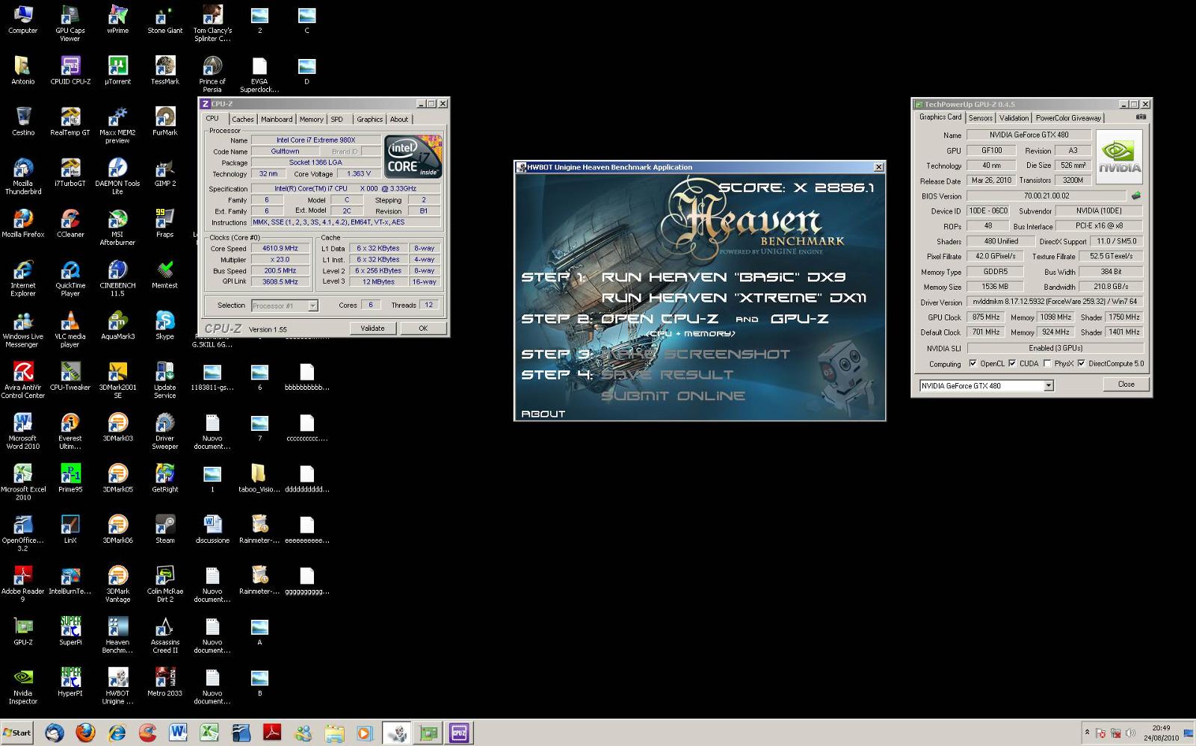Viewport: 1196px width, 746px height.
Task: Click the GPU Clock value 875 MHz
Action: [986, 317]
